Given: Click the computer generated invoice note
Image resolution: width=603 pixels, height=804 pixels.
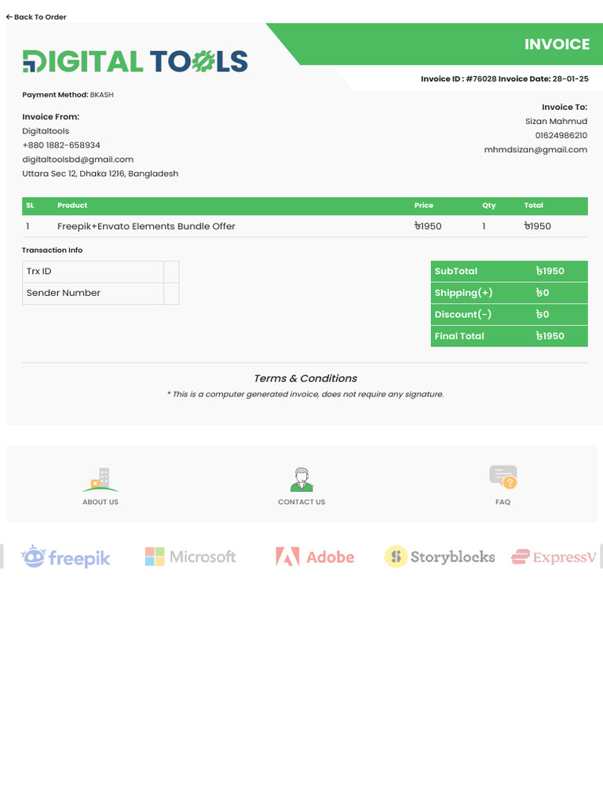Looking at the screenshot, I should (305, 394).
